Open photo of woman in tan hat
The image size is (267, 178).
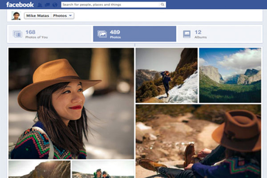click(71, 103)
